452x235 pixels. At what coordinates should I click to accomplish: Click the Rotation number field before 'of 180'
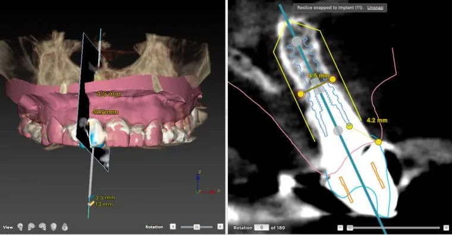262,227
